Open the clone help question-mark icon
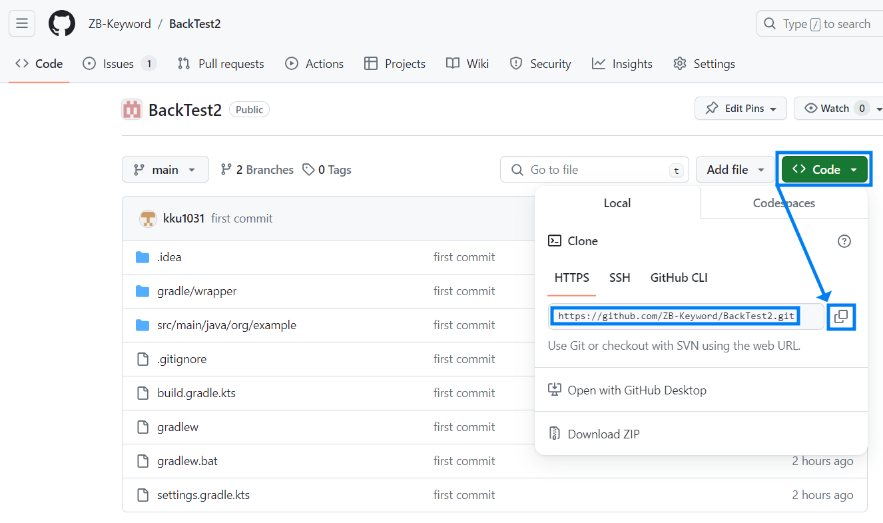The image size is (883, 523). (x=844, y=241)
